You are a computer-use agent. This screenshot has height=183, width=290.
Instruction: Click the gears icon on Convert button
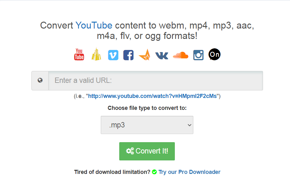130,151
